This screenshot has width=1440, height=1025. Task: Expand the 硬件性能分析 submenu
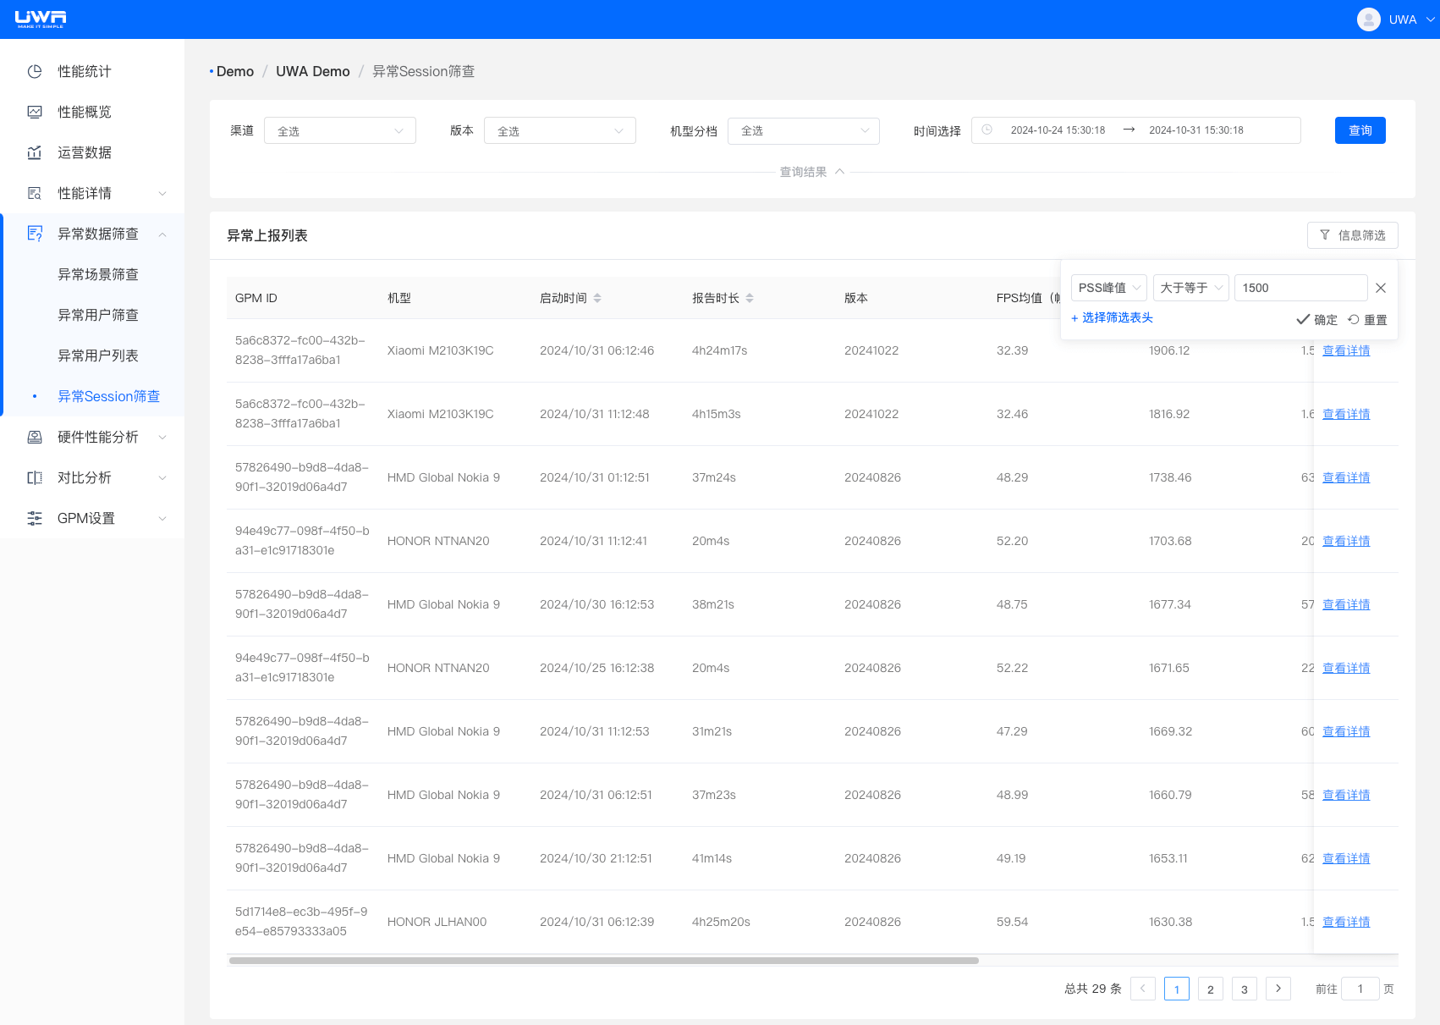click(x=162, y=438)
